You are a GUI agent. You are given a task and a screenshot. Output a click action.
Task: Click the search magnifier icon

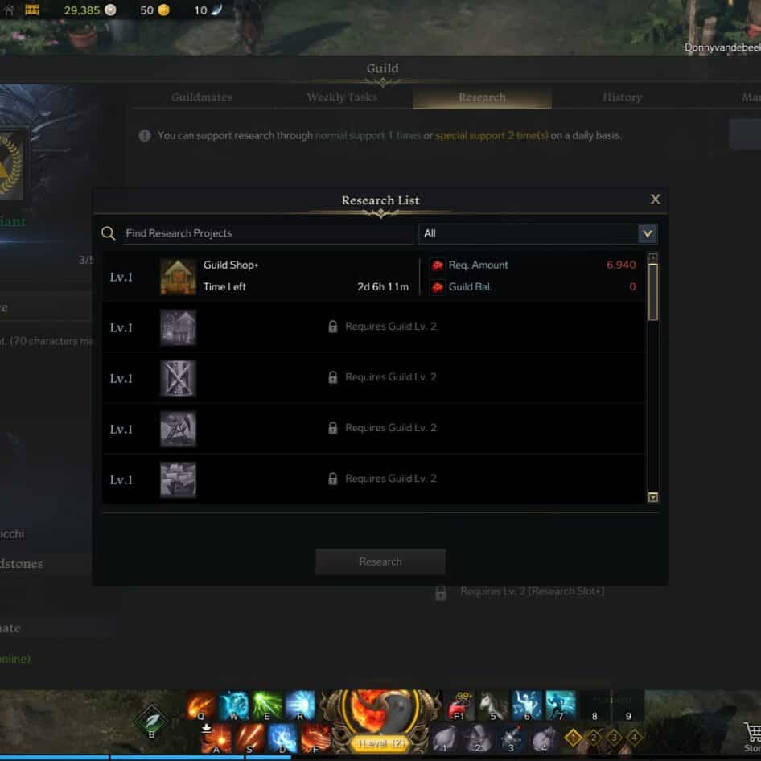click(109, 233)
